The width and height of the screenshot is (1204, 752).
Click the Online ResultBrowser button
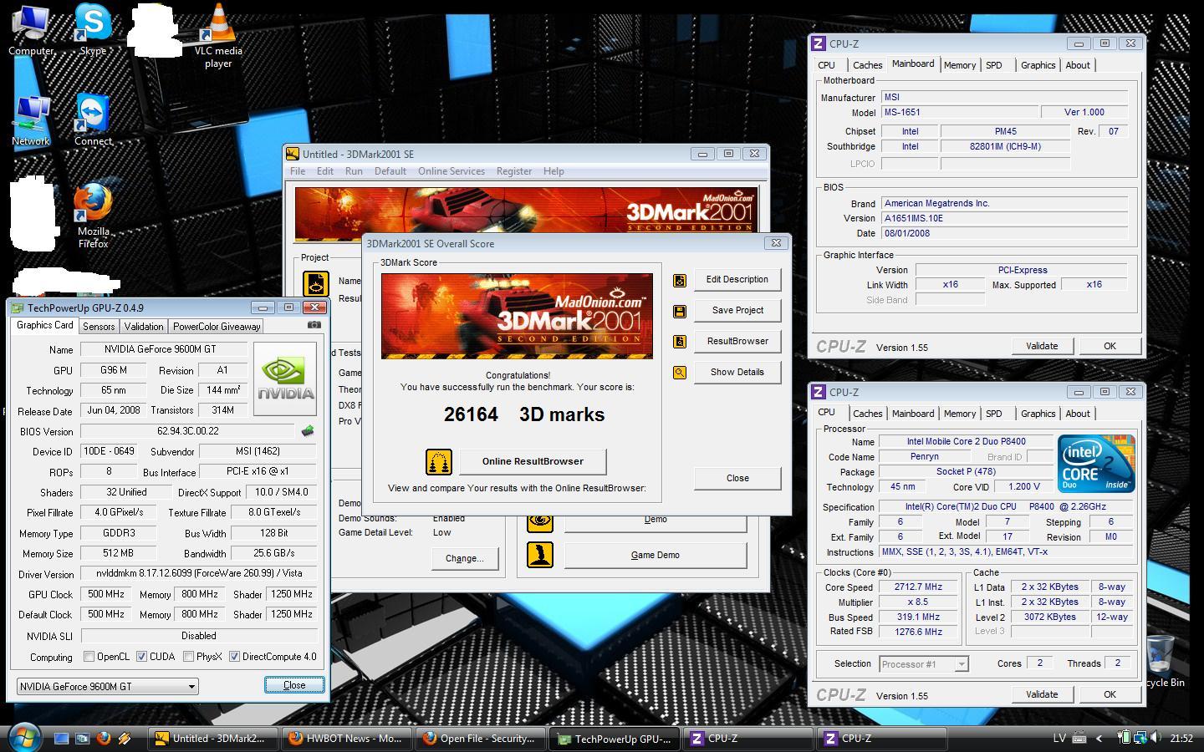tap(532, 461)
